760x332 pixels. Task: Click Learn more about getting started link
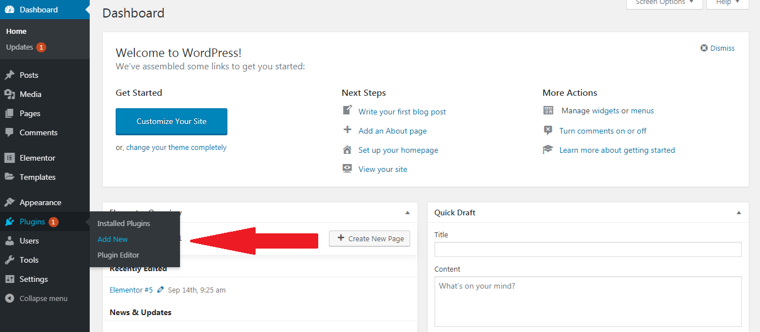click(x=617, y=150)
